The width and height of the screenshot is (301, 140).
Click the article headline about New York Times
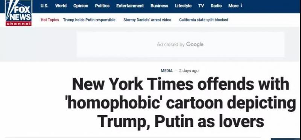click(x=181, y=103)
